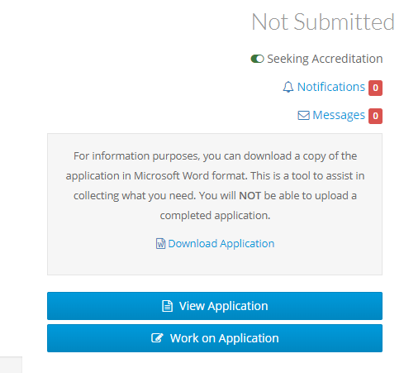
Task: Click the Not Submitted status heading
Action: click(323, 21)
